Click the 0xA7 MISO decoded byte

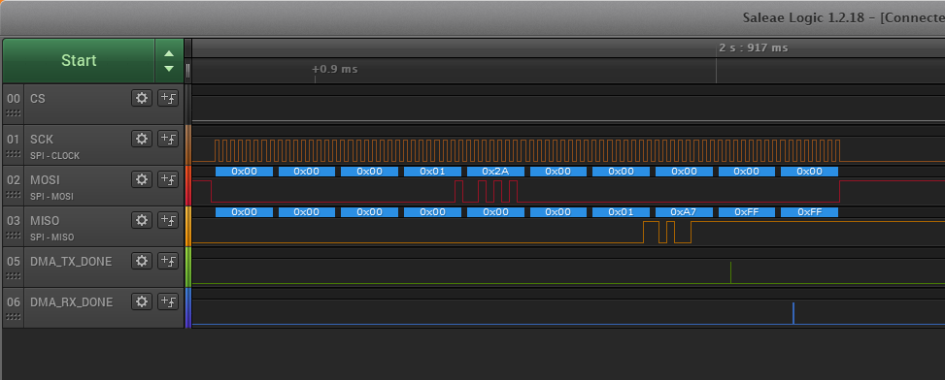click(684, 212)
